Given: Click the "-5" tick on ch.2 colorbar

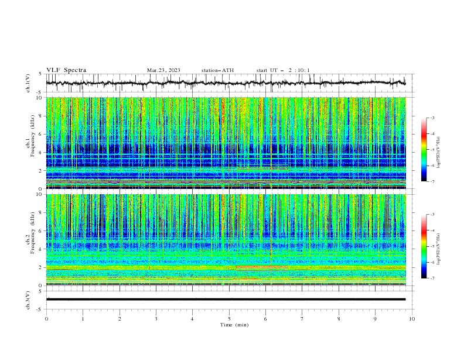Looking at the screenshot, I should [432, 246].
